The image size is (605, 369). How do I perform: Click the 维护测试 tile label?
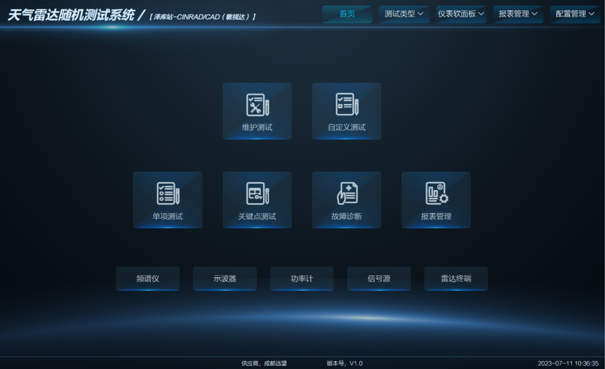(x=257, y=127)
